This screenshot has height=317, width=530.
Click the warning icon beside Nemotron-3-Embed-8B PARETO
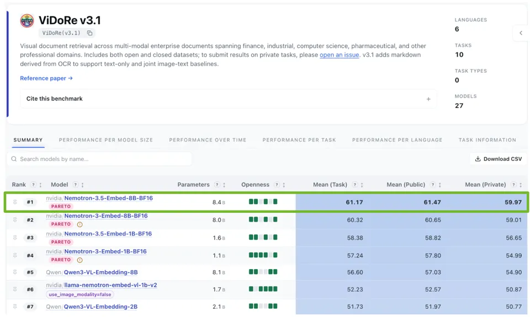(79, 224)
